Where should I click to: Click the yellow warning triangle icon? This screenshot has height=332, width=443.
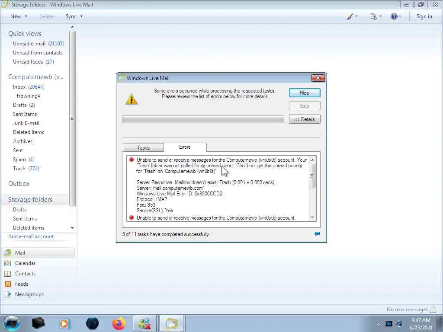tap(132, 99)
